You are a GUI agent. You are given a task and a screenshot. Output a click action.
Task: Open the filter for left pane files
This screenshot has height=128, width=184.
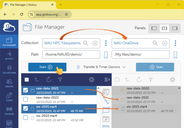(60, 80)
